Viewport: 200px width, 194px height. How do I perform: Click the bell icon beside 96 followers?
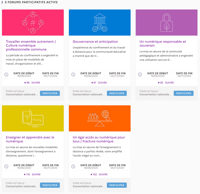(25, 83)
